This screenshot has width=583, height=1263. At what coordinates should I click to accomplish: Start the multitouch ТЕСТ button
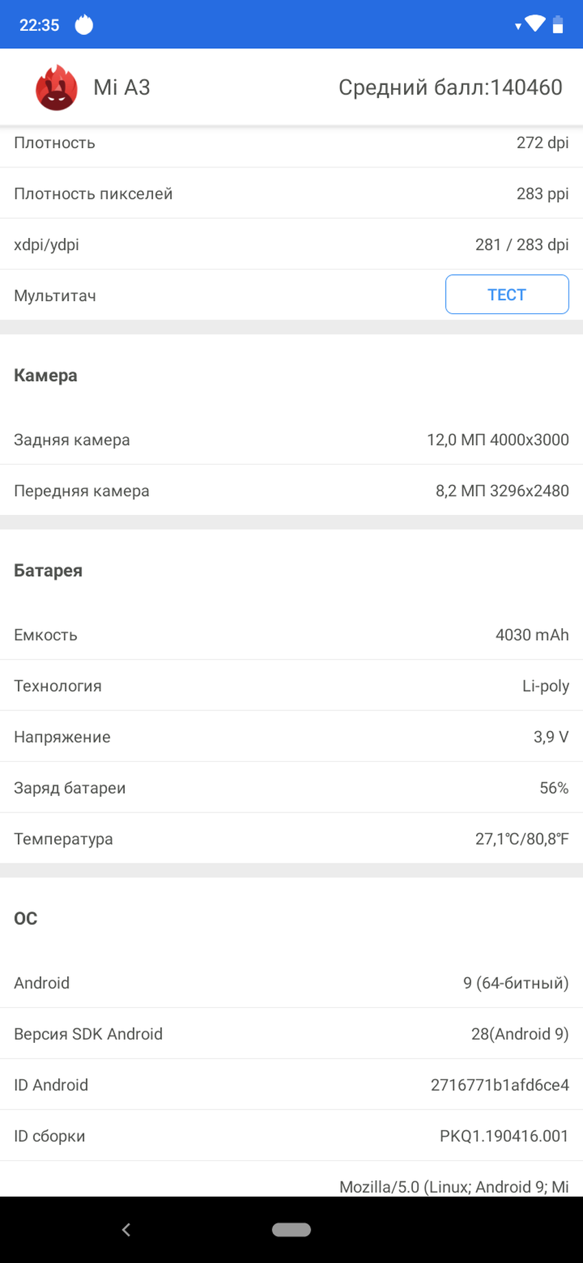[507, 295]
